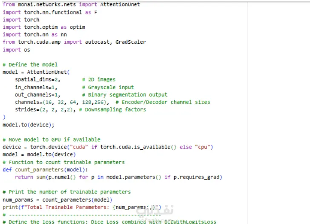Click the "device = torch.device(" assignment line
Viewport: 310px width, 224px height.
108,147
